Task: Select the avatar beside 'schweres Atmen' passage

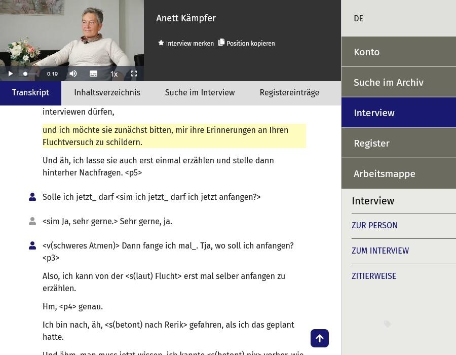Action: tap(32, 245)
